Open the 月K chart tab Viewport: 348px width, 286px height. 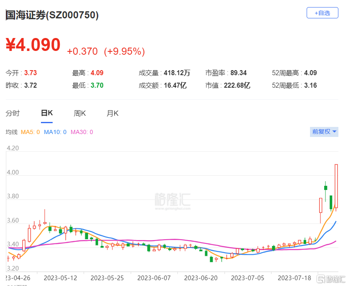(x=112, y=114)
